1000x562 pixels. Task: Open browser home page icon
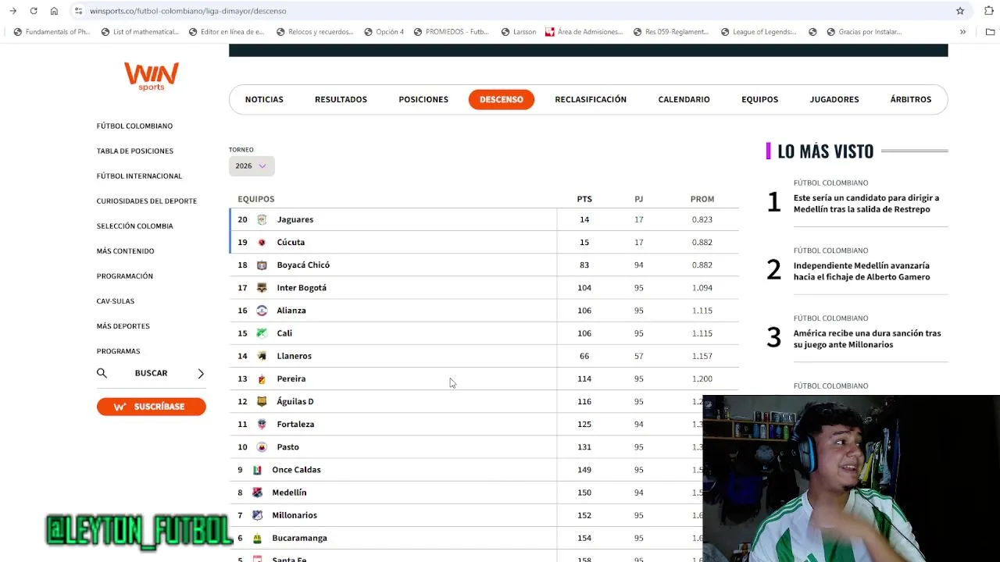(x=54, y=11)
